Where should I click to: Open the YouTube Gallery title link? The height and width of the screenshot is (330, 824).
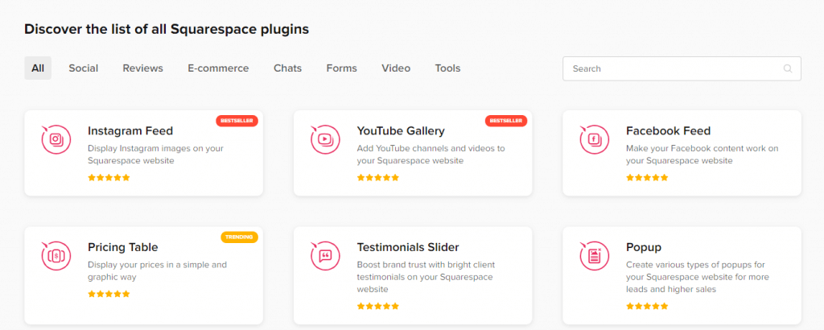pos(401,131)
